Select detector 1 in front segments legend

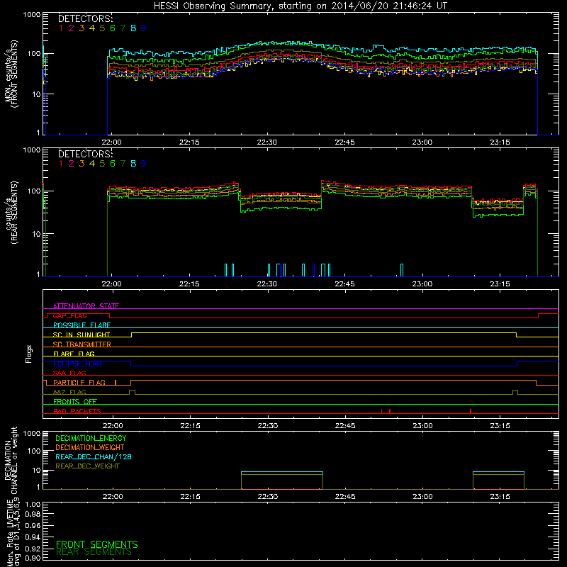click(x=61, y=28)
